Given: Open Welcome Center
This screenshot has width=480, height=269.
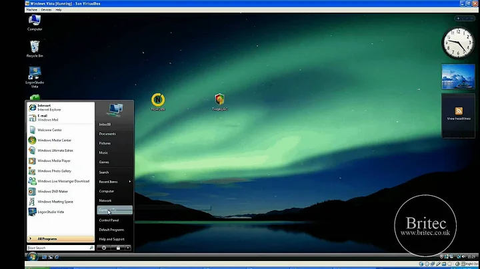Looking at the screenshot, I should pos(61,130).
